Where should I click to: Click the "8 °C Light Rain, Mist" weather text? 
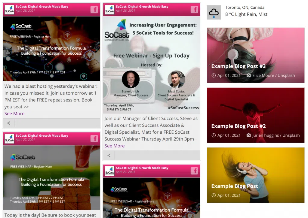[x=246, y=14]
